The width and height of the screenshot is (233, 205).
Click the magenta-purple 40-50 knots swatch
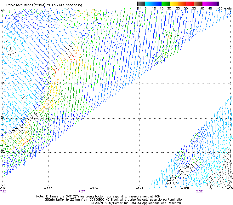[x=211, y=4]
